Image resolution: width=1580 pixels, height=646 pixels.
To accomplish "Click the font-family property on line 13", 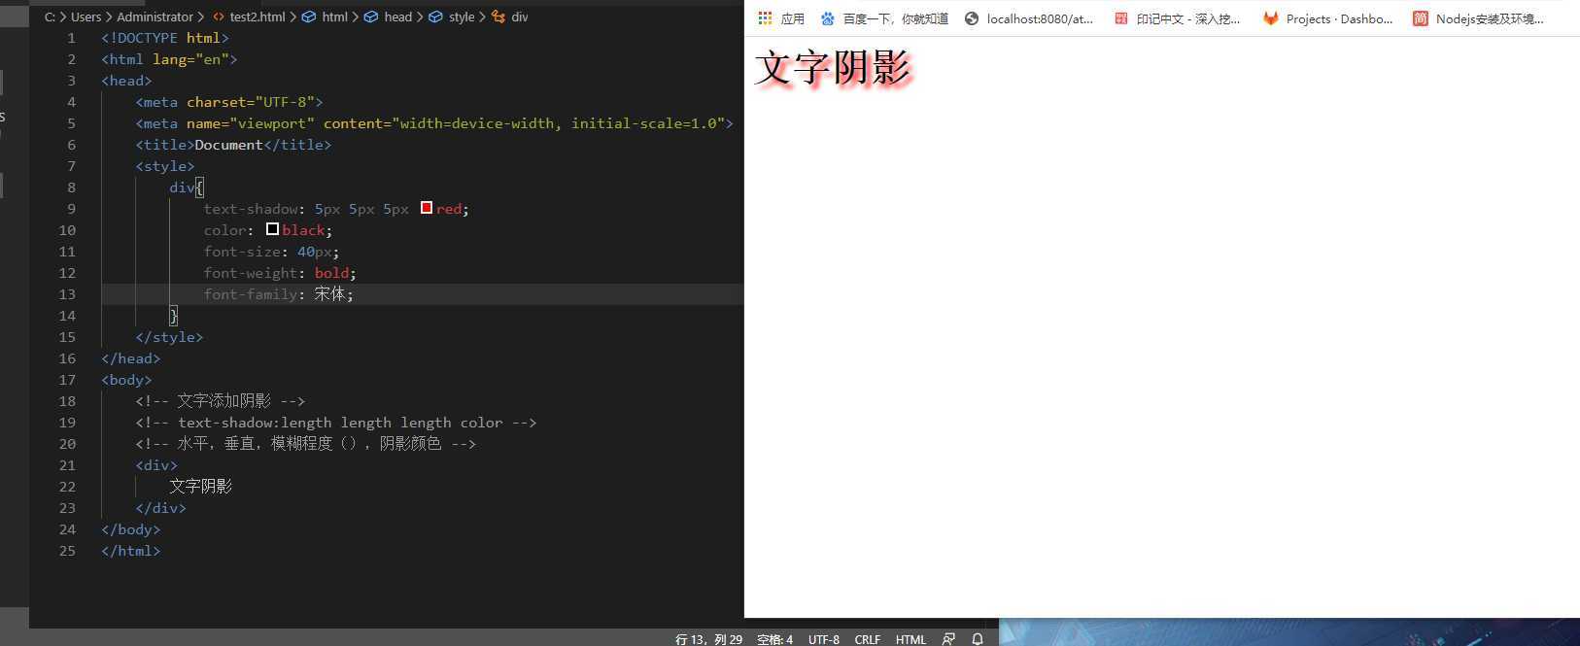I will pyautogui.click(x=251, y=294).
